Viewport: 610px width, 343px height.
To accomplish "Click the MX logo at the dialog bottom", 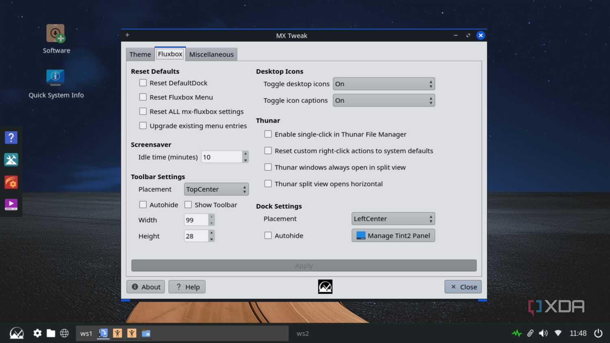I will click(325, 287).
